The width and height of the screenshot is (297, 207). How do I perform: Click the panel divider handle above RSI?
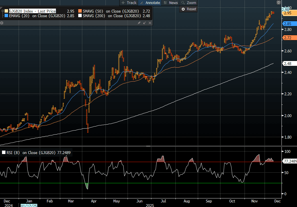pos(148,146)
